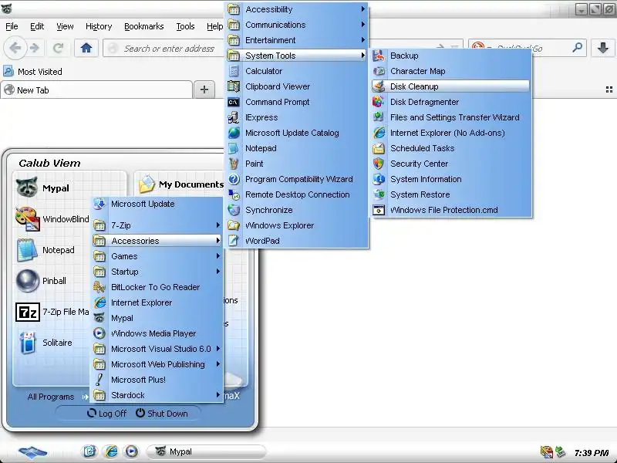This screenshot has width=617, height=463.
Task: Click the Scheduled Tasks icon
Action: pos(379,148)
